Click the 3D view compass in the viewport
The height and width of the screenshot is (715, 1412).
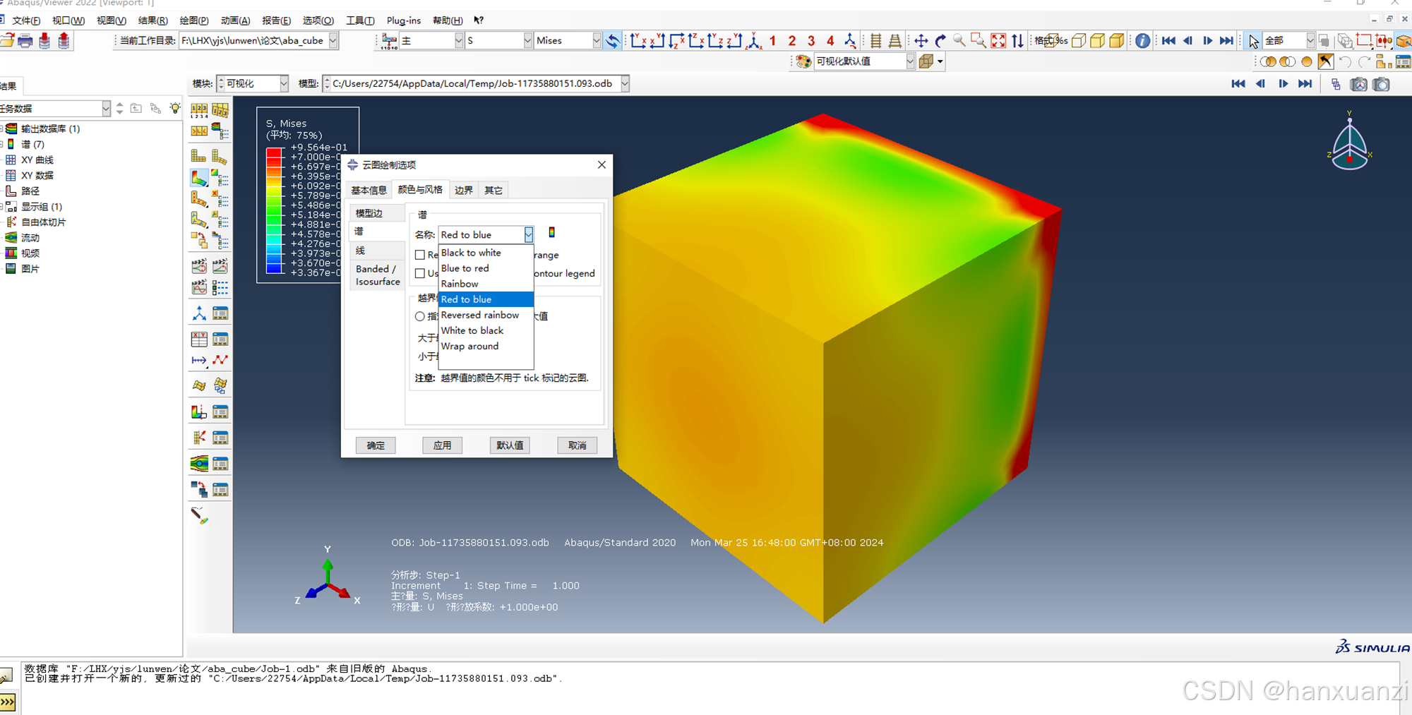tap(1349, 141)
